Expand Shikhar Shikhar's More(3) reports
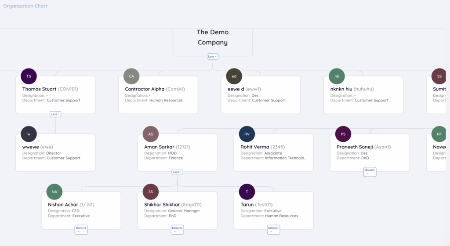 pyautogui.click(x=177, y=229)
